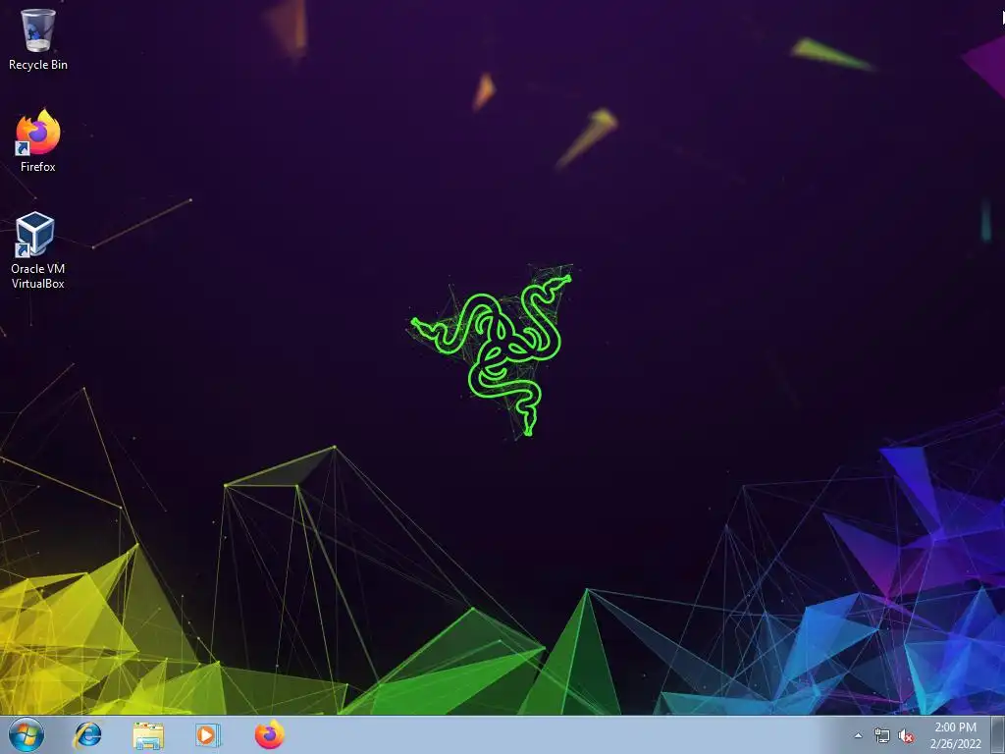Select the Recycle Bin desktop icon
This screenshot has width=1005, height=754.
click(38, 38)
